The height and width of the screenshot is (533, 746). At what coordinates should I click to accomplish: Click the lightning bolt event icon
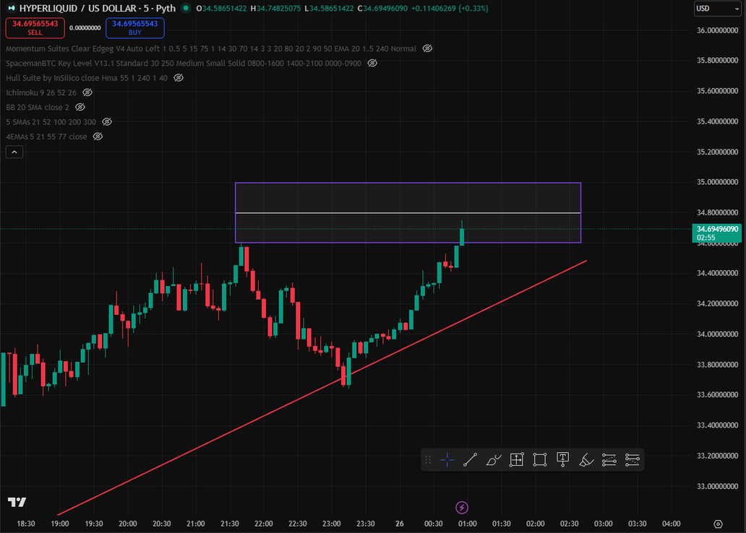[x=463, y=508]
